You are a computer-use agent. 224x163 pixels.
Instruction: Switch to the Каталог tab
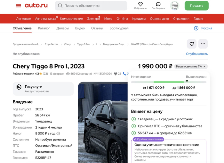pyautogui.click(x=44, y=28)
